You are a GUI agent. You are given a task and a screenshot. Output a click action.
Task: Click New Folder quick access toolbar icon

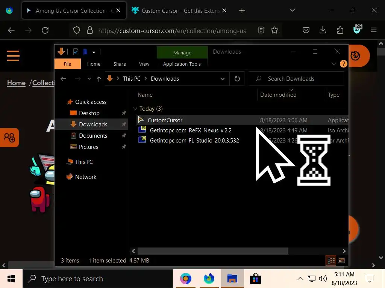(x=85, y=52)
